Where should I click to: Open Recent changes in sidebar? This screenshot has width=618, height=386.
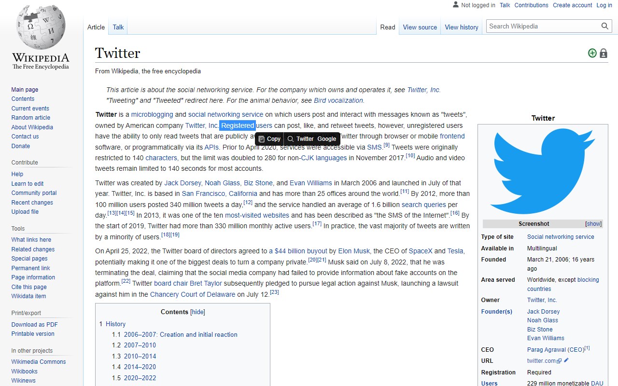32,203
